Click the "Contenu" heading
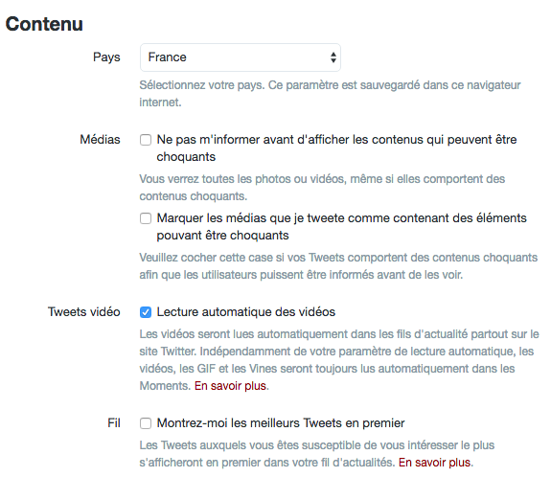Viewport: 551px width, 477px height. (x=44, y=24)
